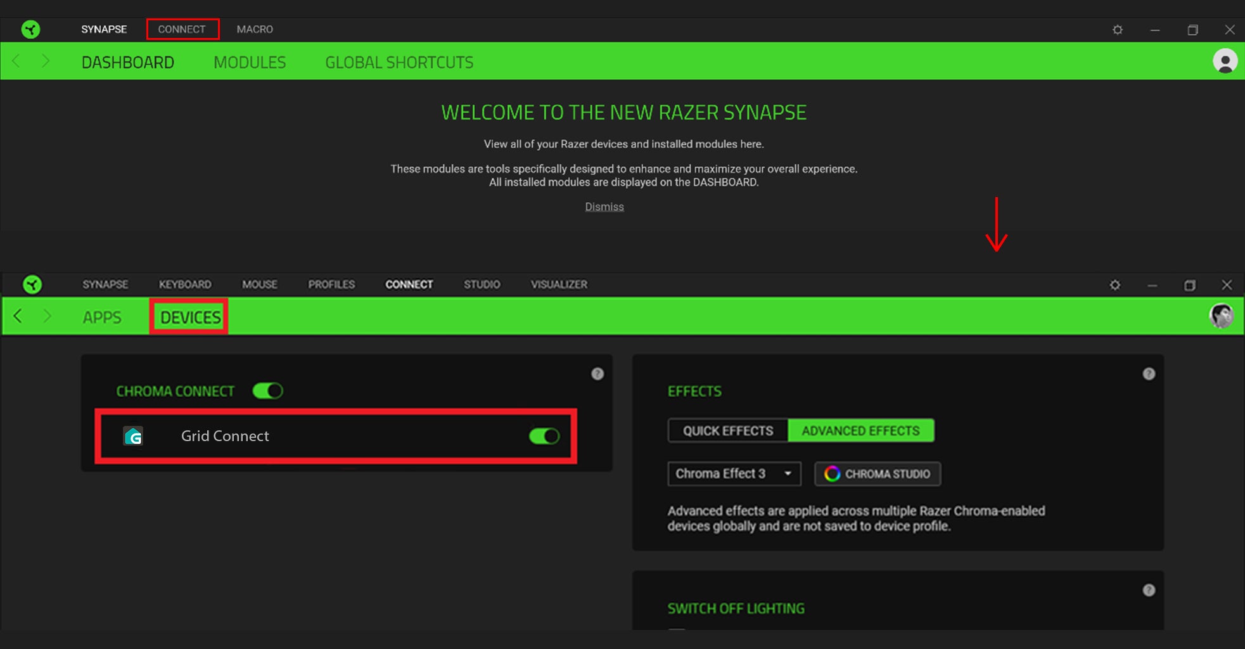The image size is (1245, 649).
Task: Select the Quick Effects button
Action: [727, 431]
